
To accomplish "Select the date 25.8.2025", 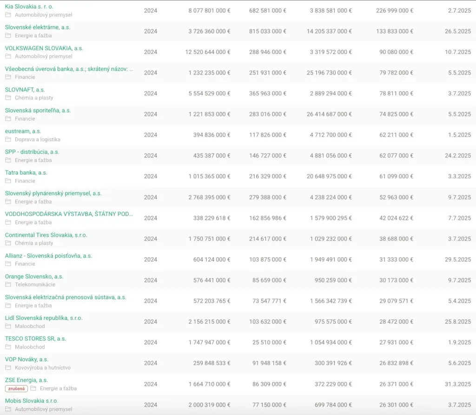I will (x=458, y=321).
